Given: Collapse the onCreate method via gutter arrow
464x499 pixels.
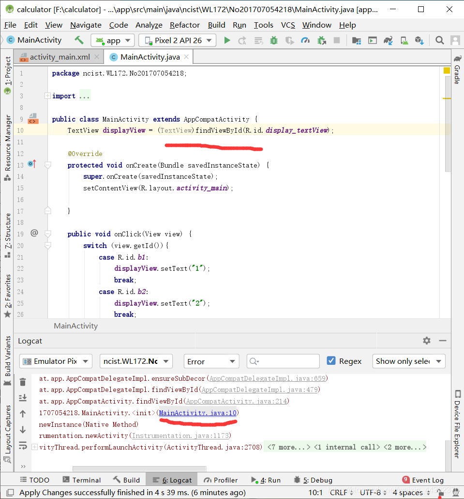Looking at the screenshot, I should point(47,165).
